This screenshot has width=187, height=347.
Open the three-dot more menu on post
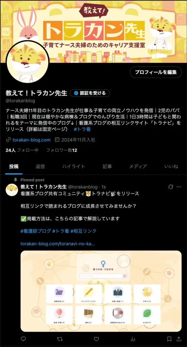point(179,187)
